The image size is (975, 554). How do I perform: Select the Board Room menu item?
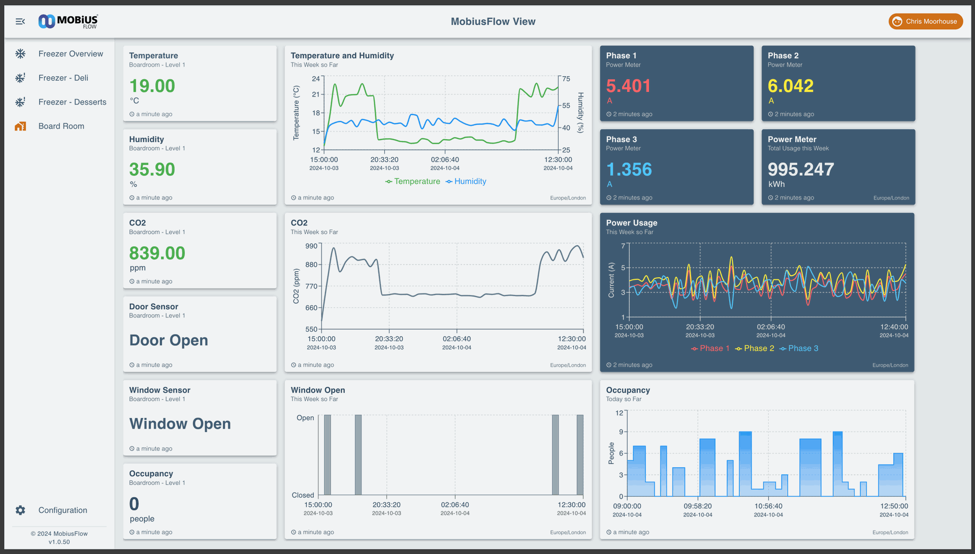pos(61,126)
